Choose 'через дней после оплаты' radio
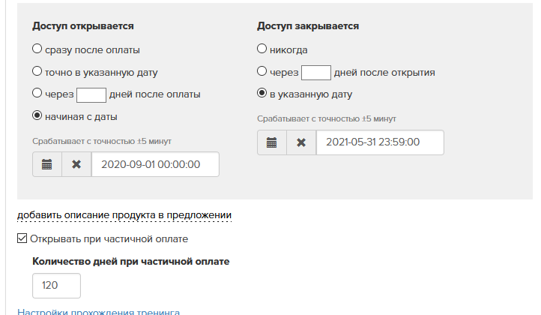 37,94
